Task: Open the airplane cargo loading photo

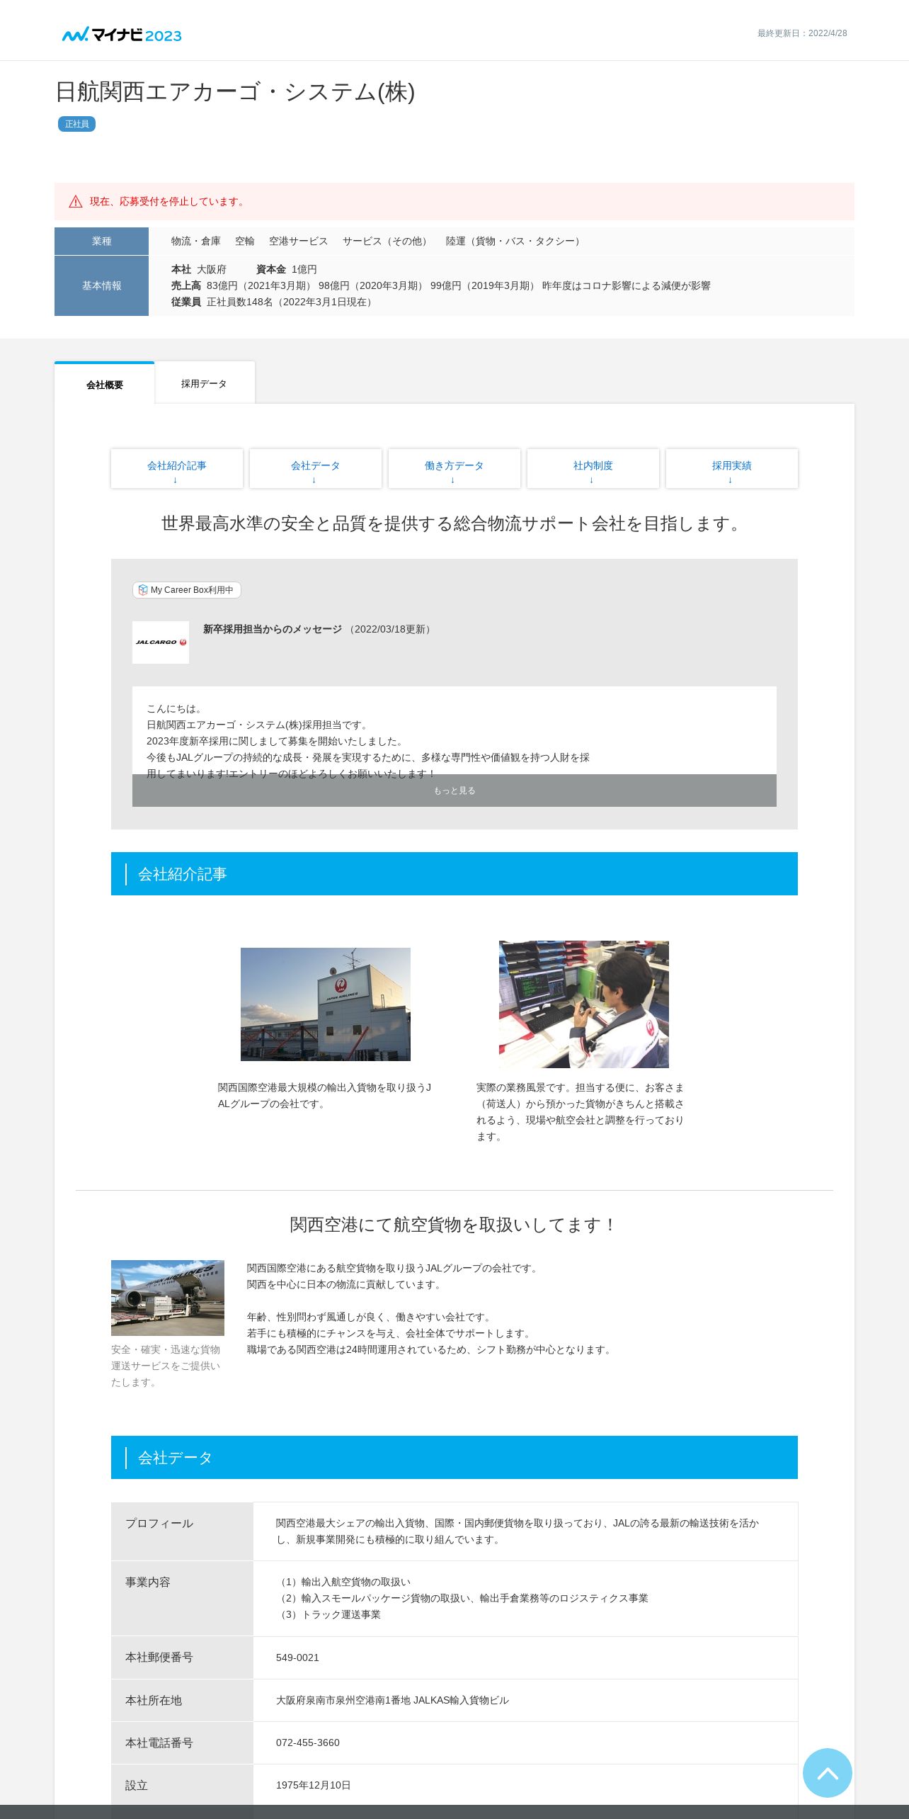Action: tap(168, 1298)
